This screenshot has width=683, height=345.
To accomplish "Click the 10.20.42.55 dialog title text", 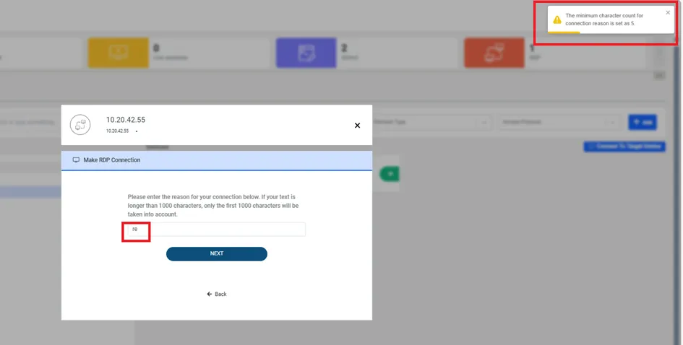I will (x=126, y=120).
